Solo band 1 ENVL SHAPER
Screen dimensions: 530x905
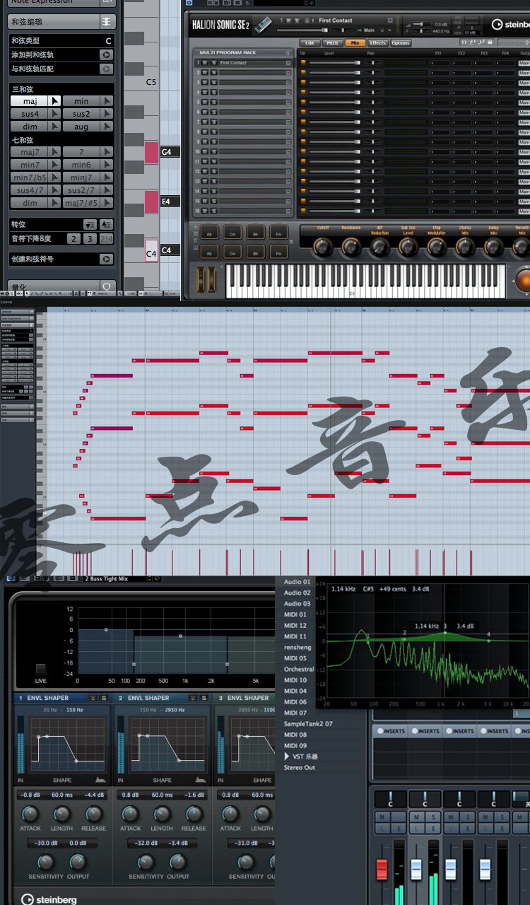point(103,698)
